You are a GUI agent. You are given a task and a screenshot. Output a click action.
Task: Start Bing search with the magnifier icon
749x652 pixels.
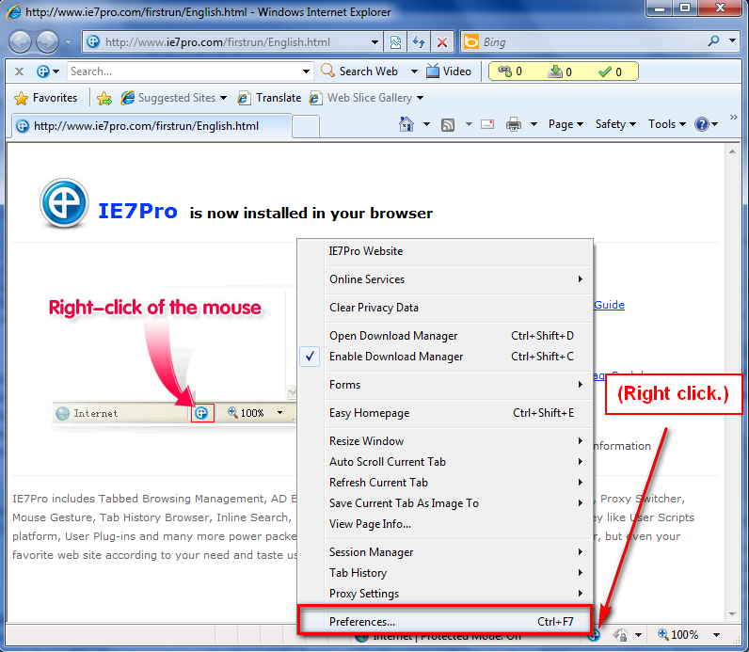[x=713, y=41]
